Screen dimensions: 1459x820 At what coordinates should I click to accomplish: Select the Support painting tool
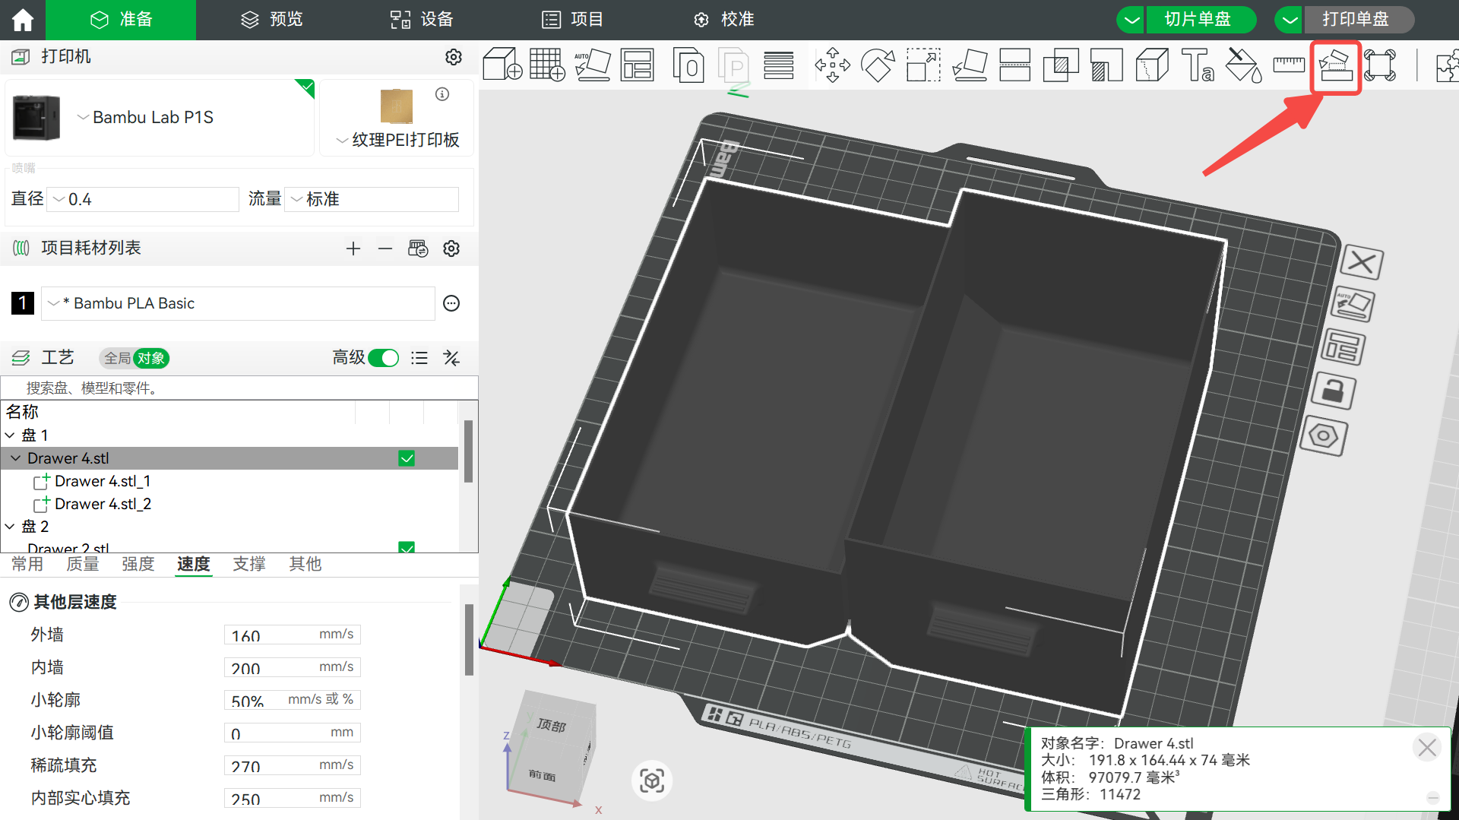tap(1106, 65)
